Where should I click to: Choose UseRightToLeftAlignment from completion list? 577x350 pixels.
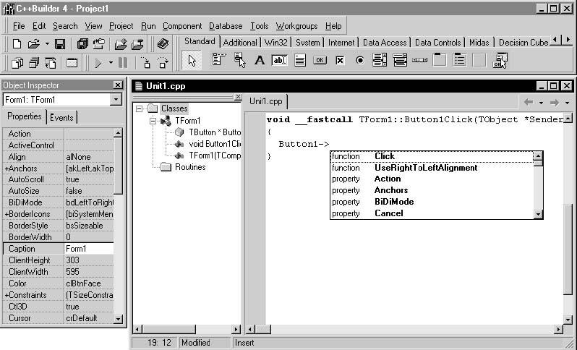[432, 168]
